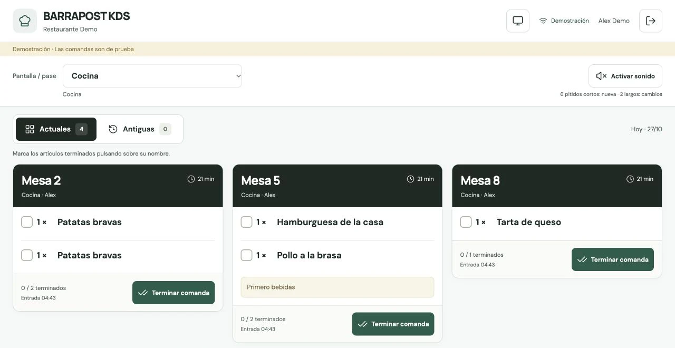Click the Mesa 8 card header
The width and height of the screenshot is (675, 348).
[x=557, y=186]
